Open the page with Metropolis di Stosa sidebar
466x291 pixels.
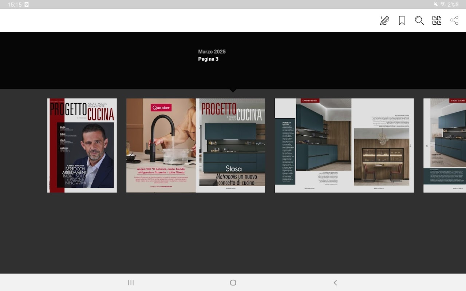pyautogui.click(x=309, y=145)
